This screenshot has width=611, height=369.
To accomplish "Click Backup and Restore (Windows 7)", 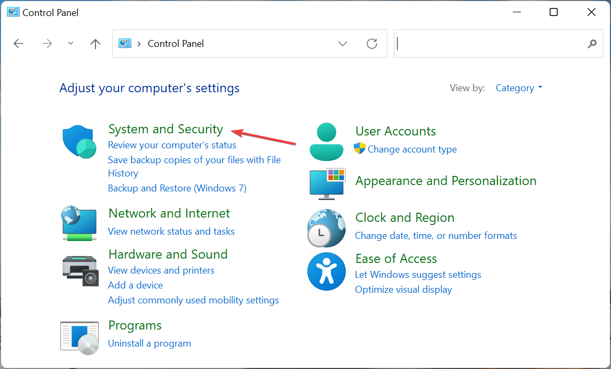I will click(x=177, y=188).
